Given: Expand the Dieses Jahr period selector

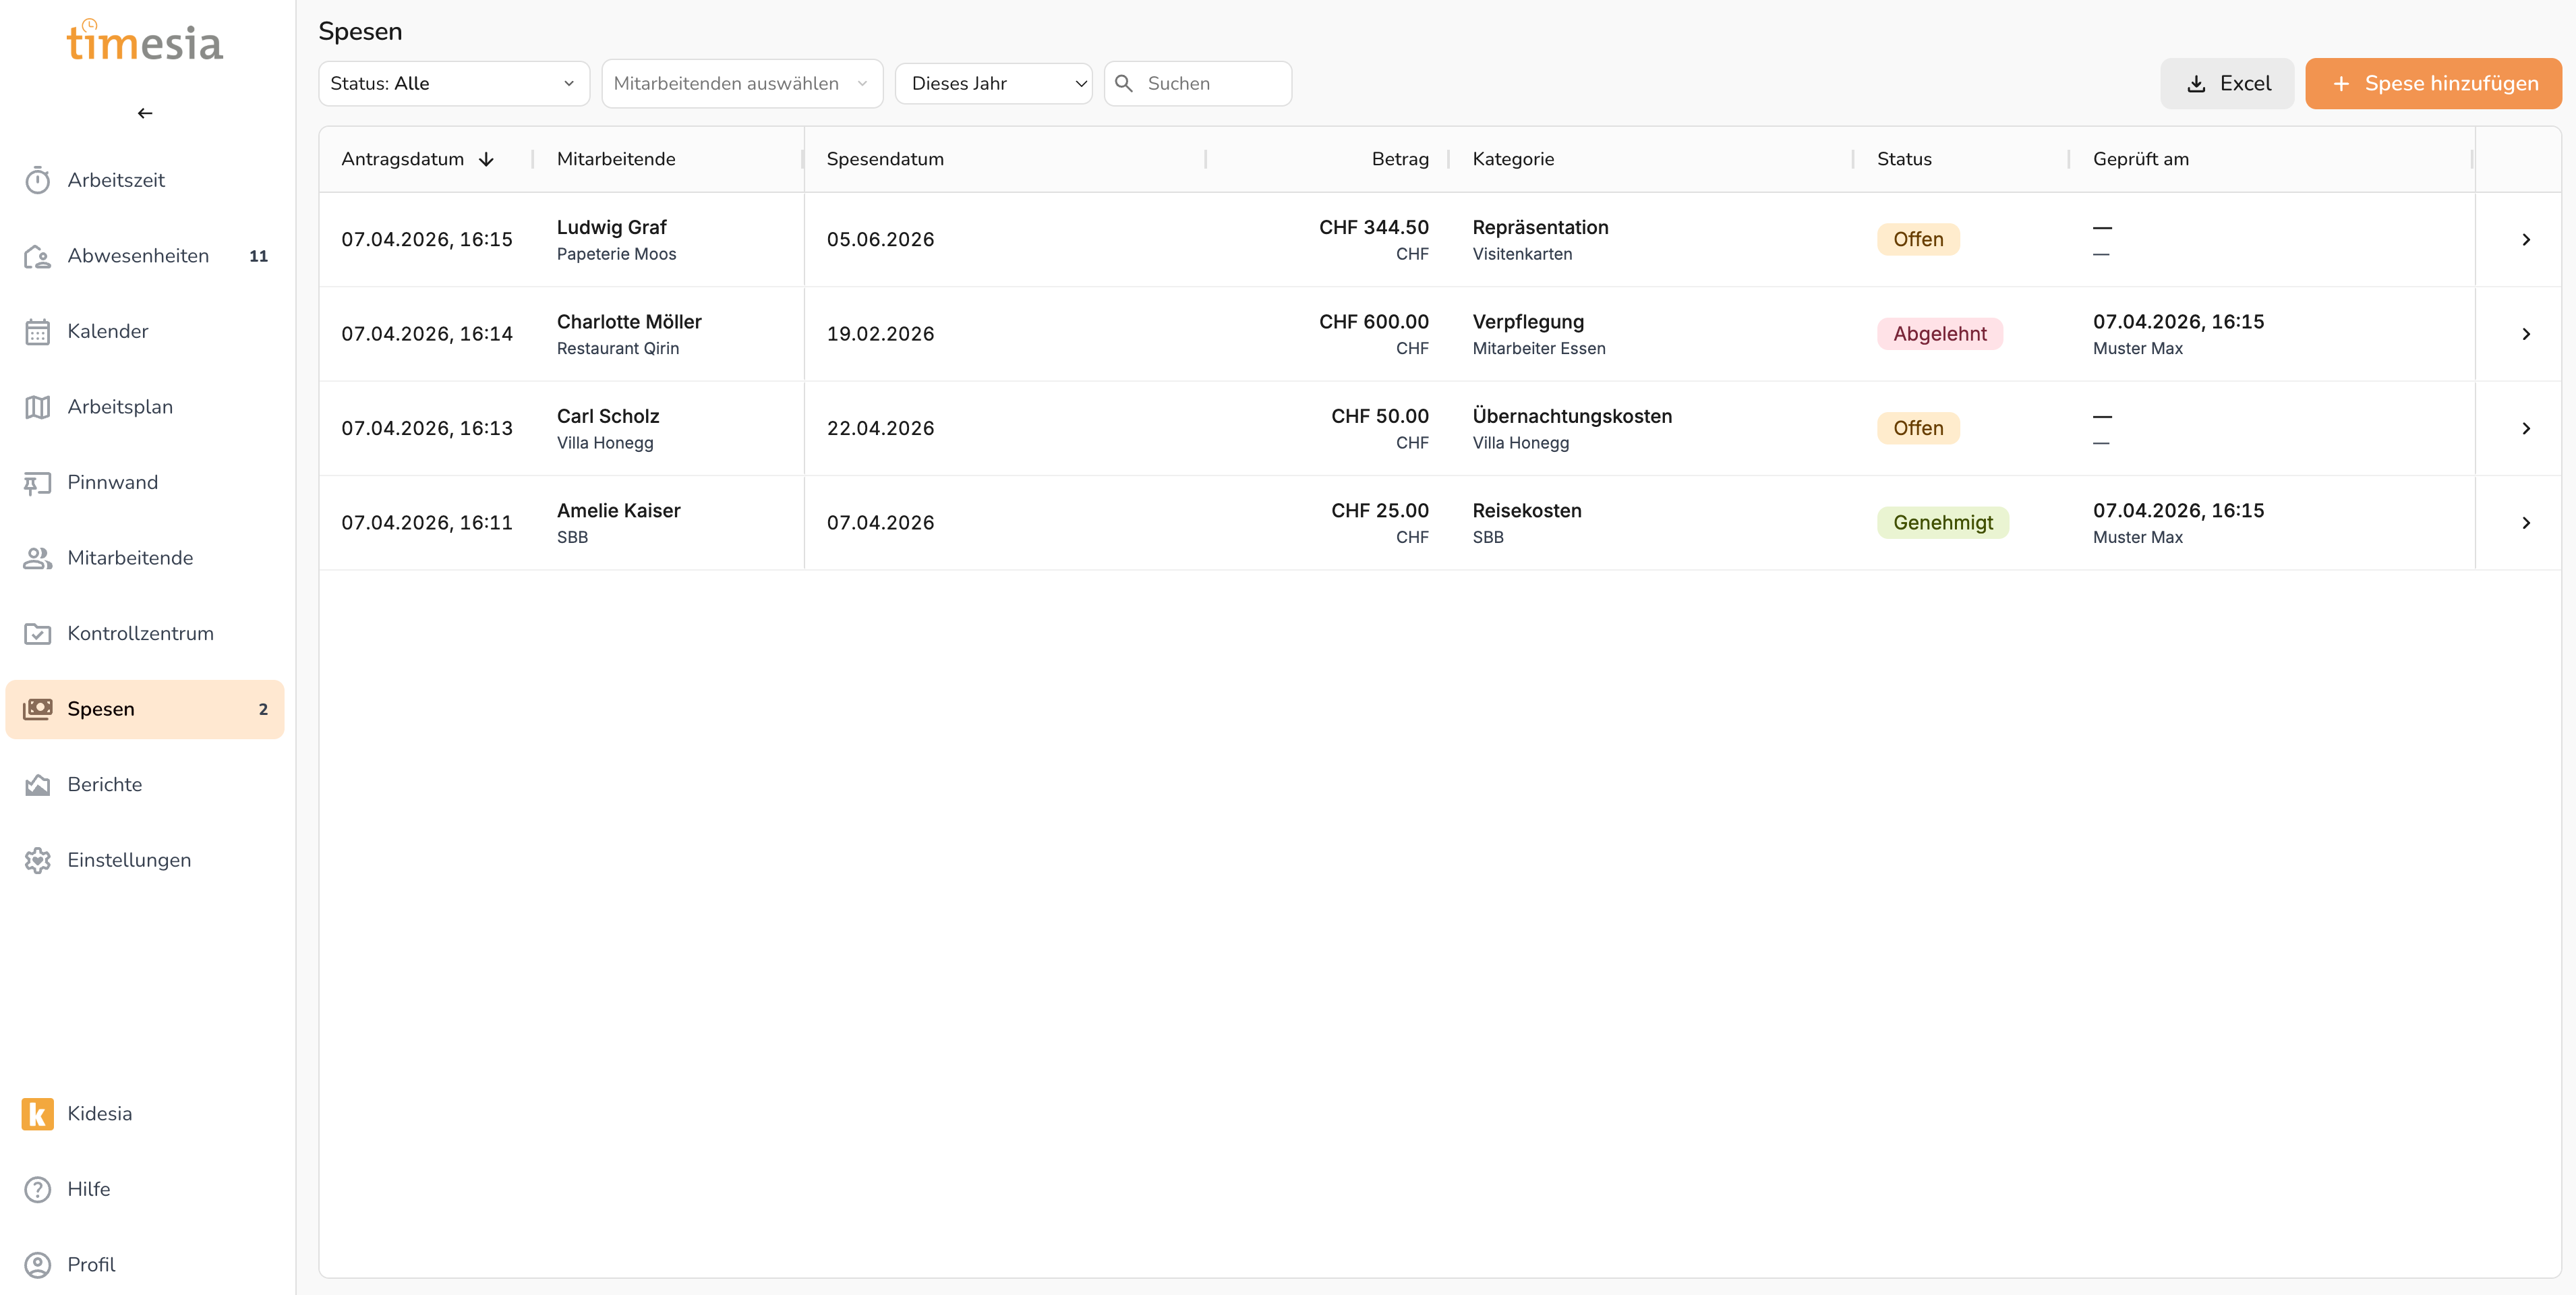Looking at the screenshot, I should (993, 83).
